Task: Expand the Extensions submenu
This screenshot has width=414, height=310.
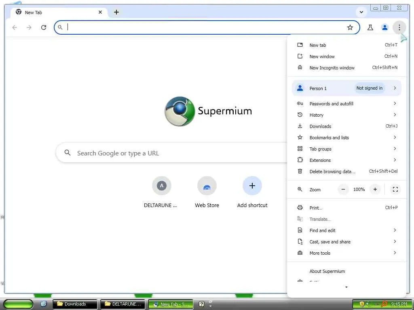Action: pyautogui.click(x=347, y=160)
